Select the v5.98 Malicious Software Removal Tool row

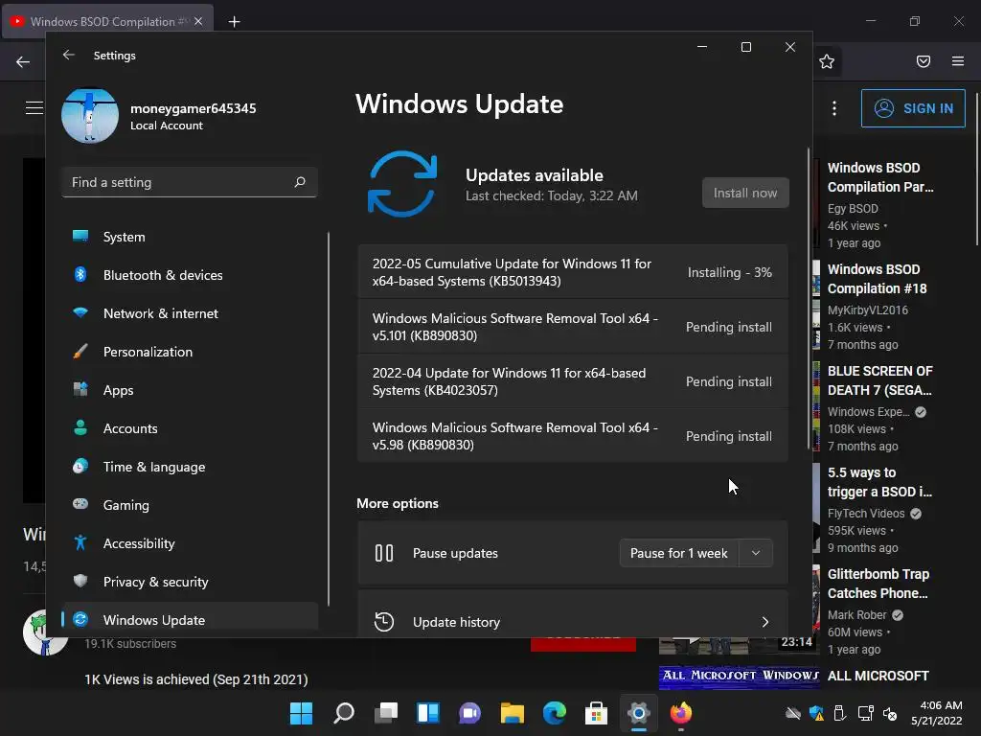(573, 436)
